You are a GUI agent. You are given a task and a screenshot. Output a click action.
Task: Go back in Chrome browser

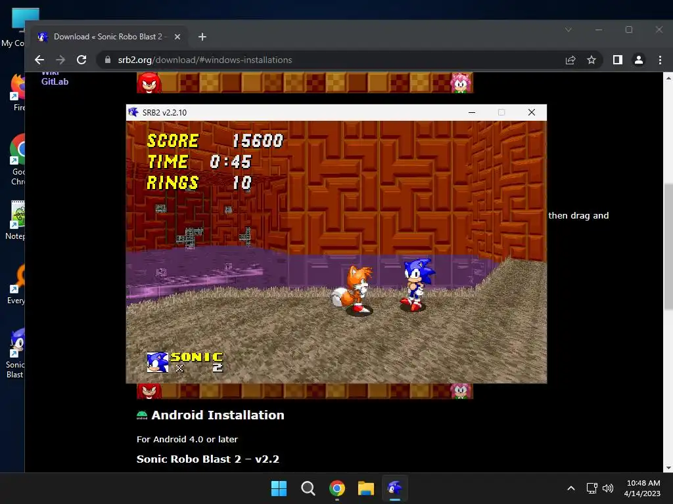click(39, 60)
